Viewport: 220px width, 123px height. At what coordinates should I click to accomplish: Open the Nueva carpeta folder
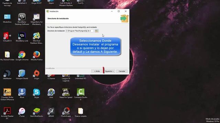click(81, 112)
